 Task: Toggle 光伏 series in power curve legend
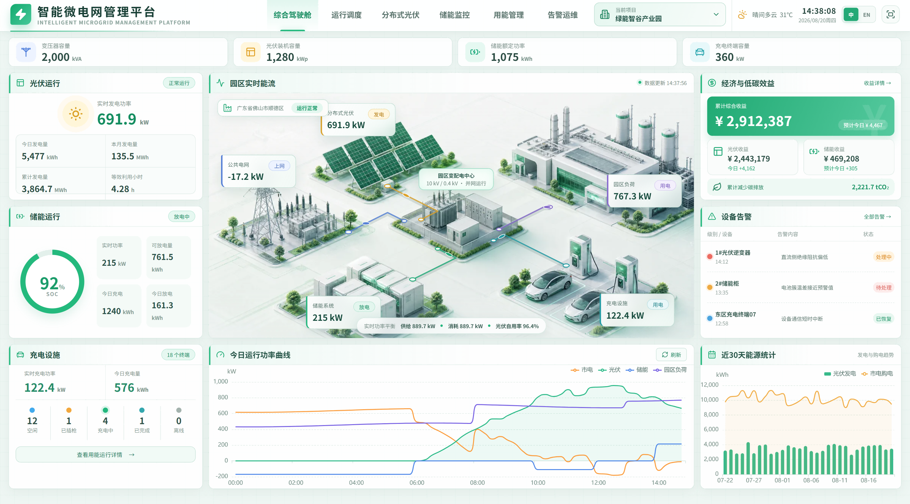[609, 369]
